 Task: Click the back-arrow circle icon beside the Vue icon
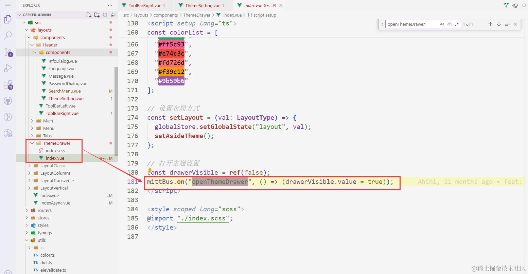coord(515,5)
